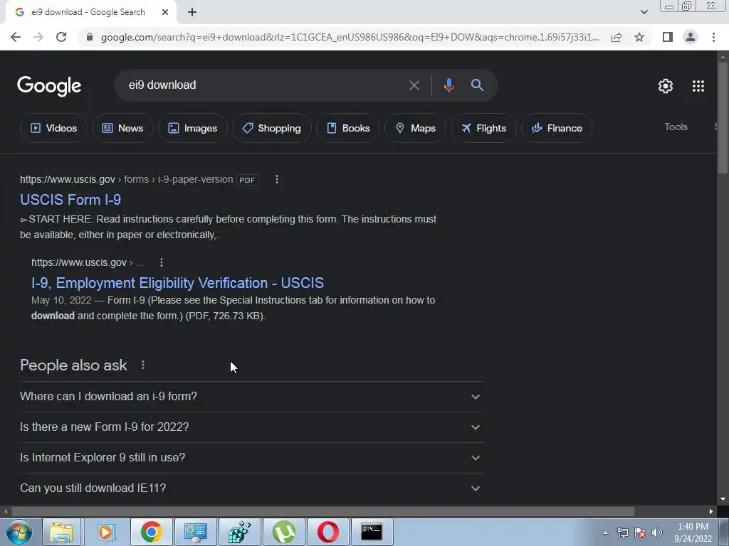The width and height of the screenshot is (729, 546).
Task: Close the ei9 download Google Search tab
Action: 165,13
